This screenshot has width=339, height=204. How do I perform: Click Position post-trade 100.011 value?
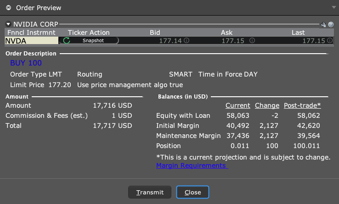(x=306, y=146)
